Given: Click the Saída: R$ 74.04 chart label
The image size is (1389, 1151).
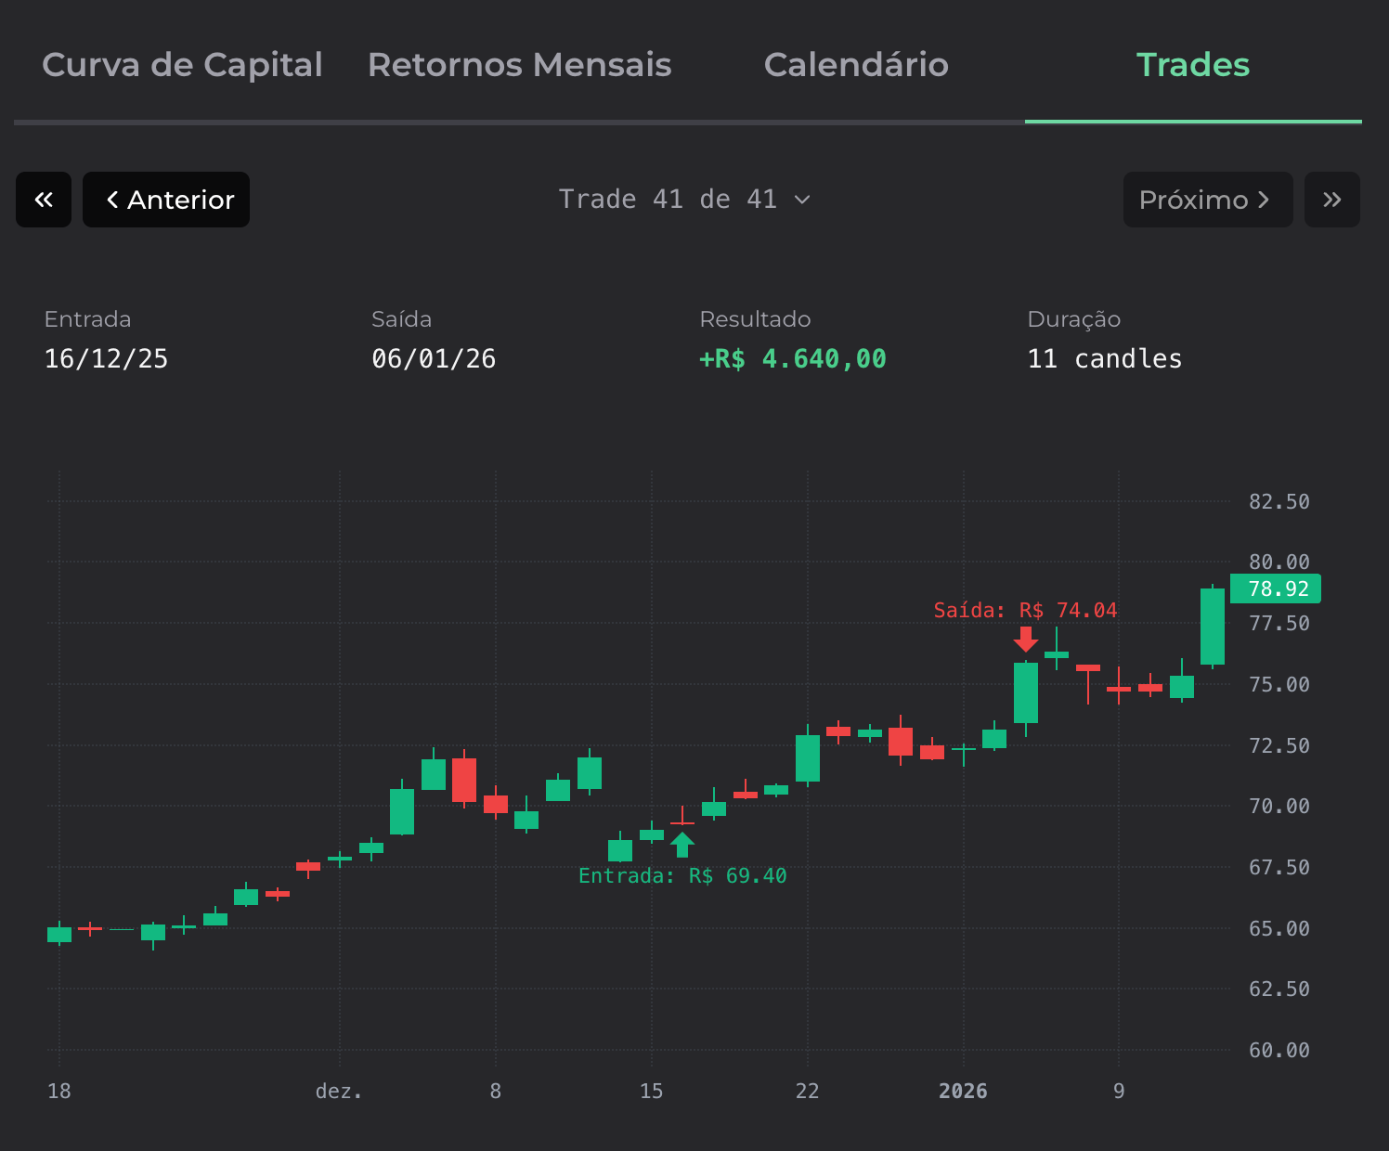Looking at the screenshot, I should [x=1025, y=611].
